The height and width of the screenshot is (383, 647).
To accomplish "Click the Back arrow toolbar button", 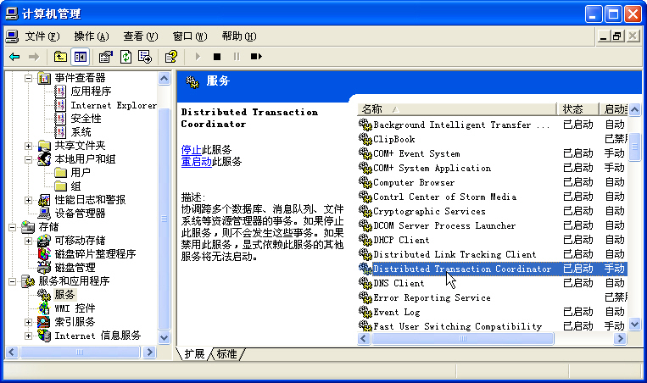I will (14, 57).
